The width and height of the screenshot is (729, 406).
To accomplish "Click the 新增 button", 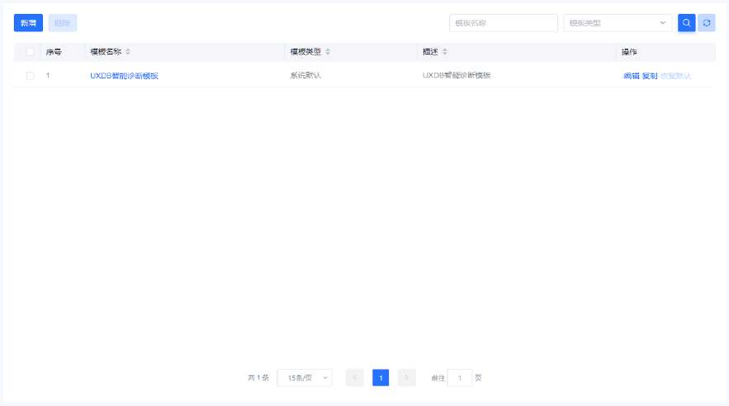I will [x=28, y=23].
